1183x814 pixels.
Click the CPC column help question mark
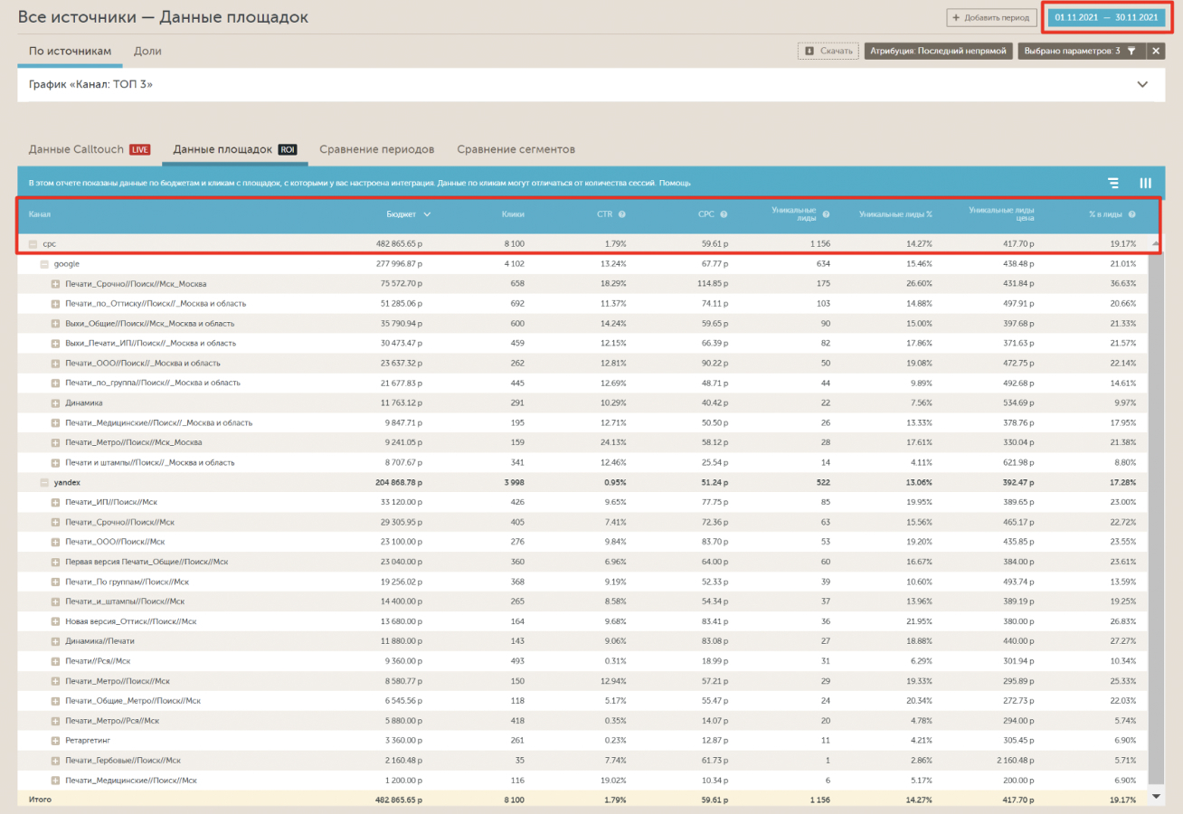(x=724, y=214)
